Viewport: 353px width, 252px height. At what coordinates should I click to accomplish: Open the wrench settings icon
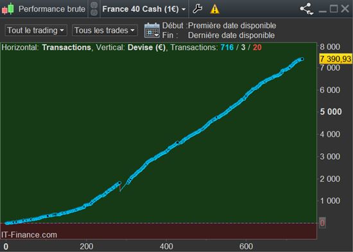pos(198,9)
